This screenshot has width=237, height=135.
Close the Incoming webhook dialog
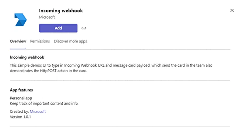pos(232,11)
